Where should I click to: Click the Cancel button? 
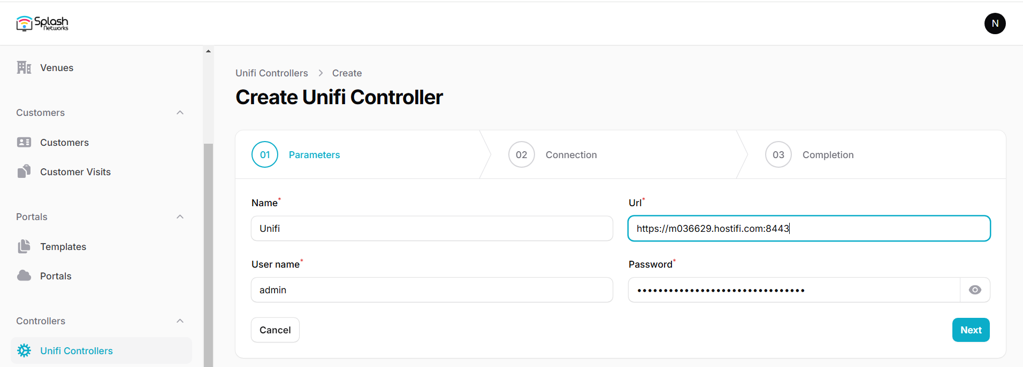click(275, 330)
